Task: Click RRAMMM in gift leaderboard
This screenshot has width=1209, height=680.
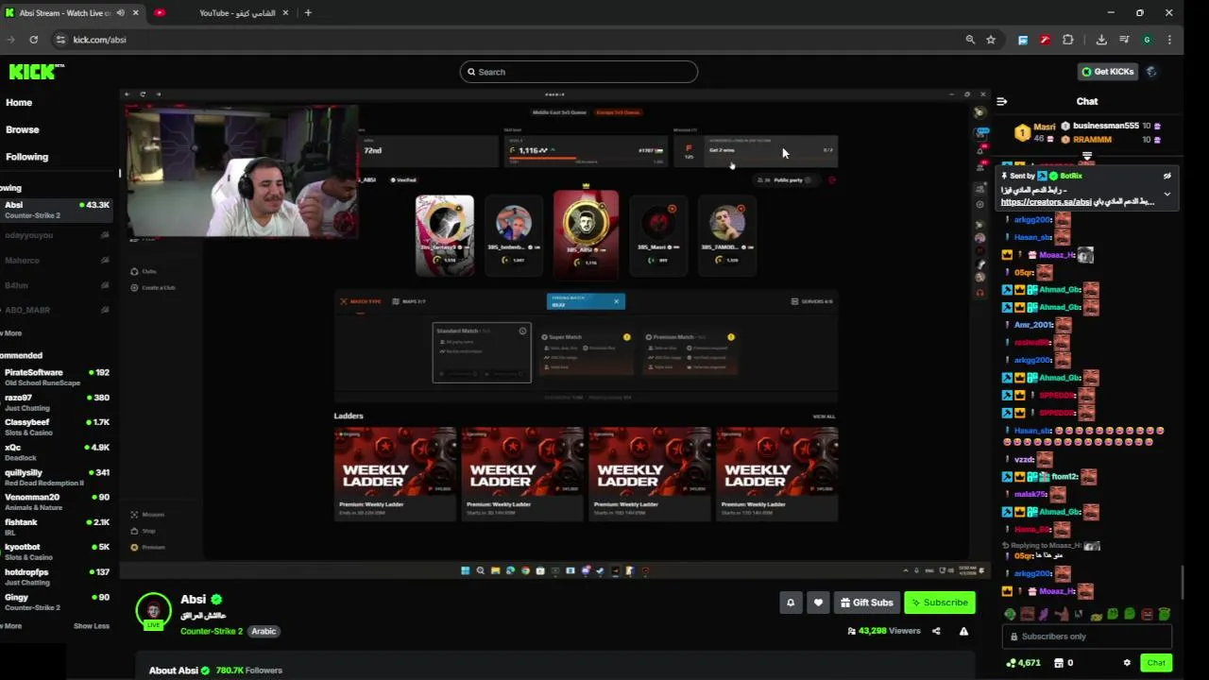Action: click(1092, 140)
